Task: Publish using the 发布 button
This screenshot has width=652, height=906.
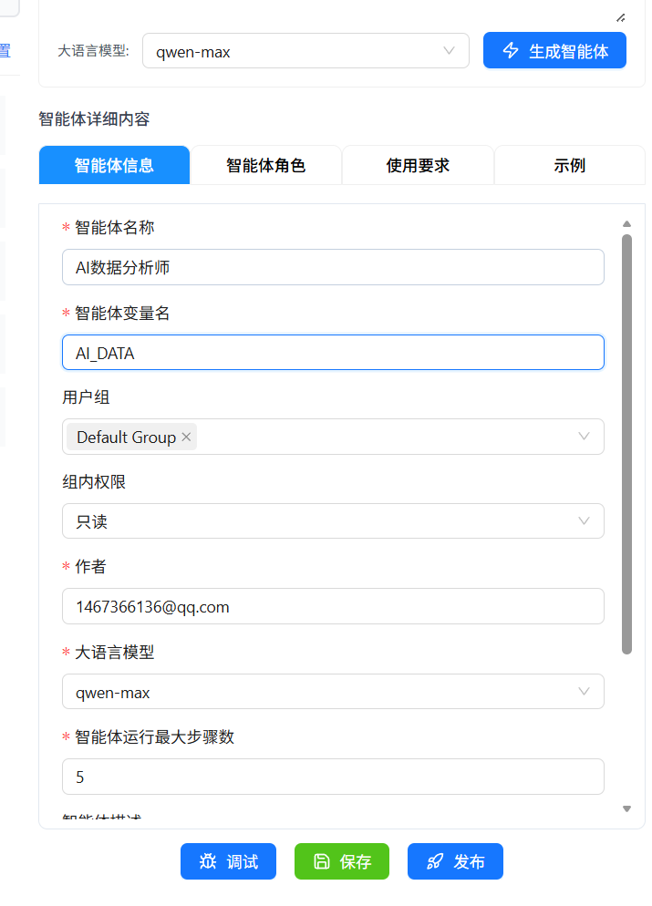Action: click(x=455, y=861)
